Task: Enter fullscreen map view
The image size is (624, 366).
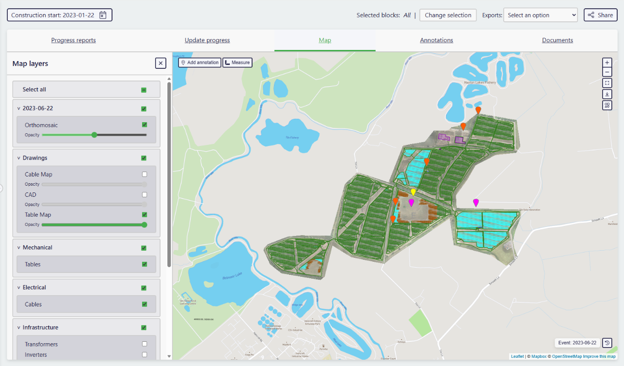Action: pyautogui.click(x=607, y=83)
